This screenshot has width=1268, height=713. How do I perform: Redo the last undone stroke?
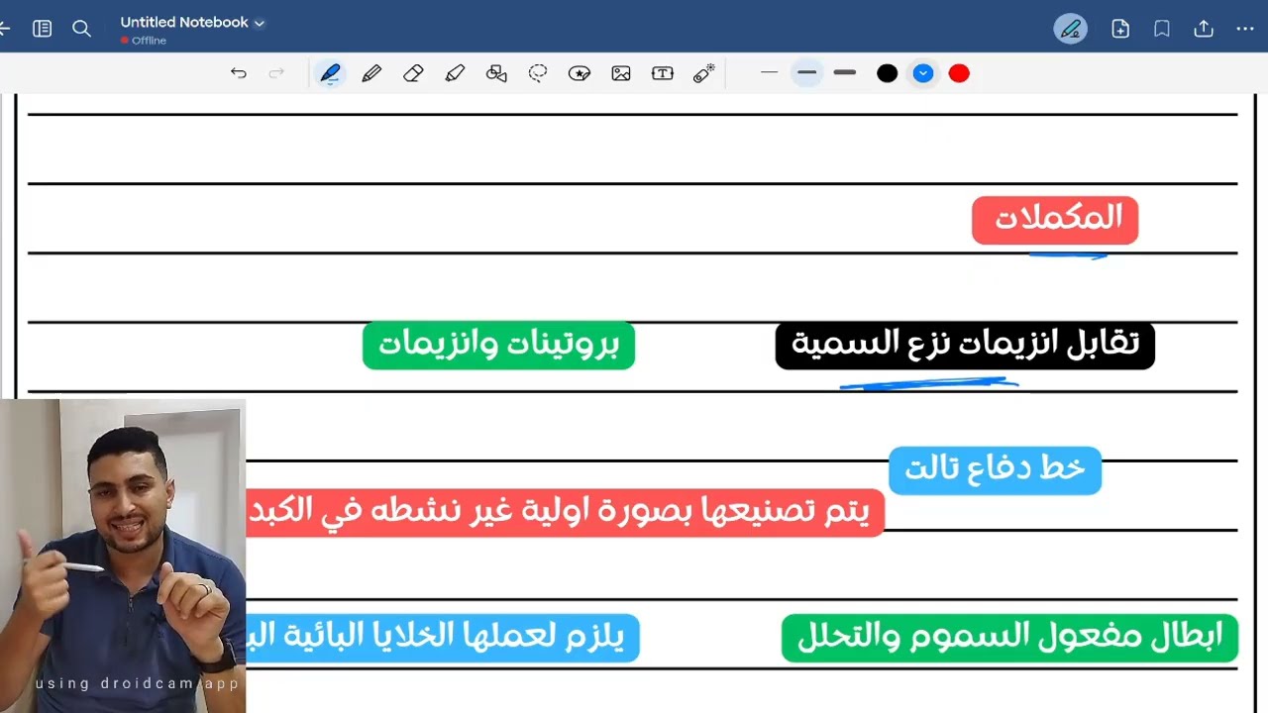(x=277, y=72)
